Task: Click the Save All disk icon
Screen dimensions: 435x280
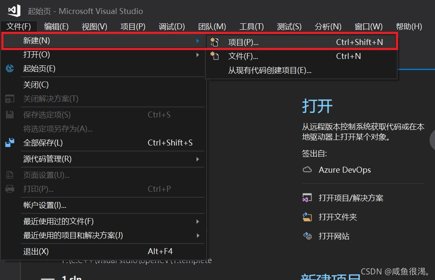Action: [x=10, y=143]
